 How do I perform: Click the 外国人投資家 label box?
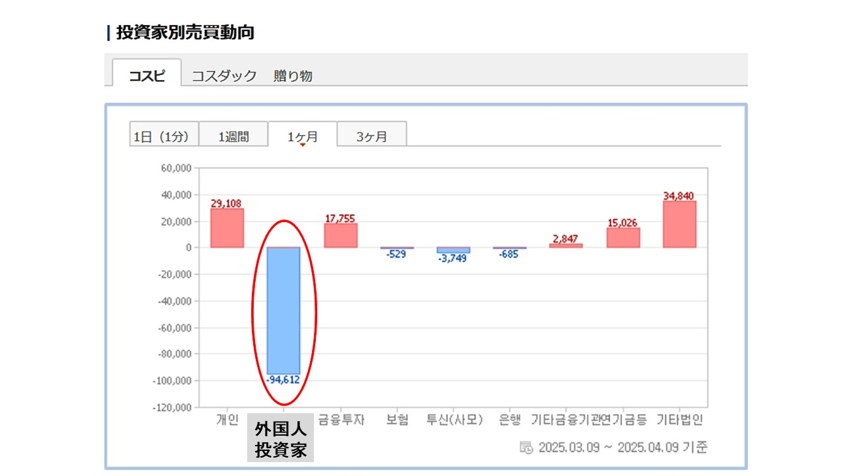coord(281,440)
